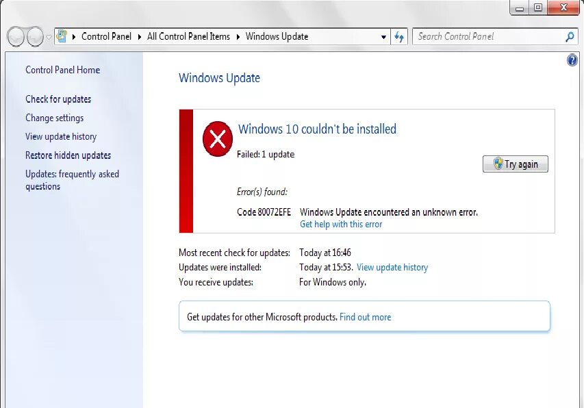Click 'Windows 10 couldn't be installed' heading
584x408 pixels.
317,129
